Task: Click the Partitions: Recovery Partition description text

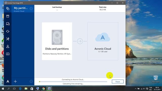Action: pyautogui.click(x=57, y=54)
